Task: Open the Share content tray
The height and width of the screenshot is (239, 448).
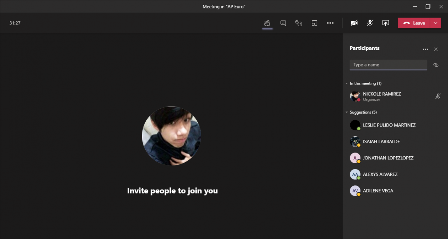Action: 385,23
